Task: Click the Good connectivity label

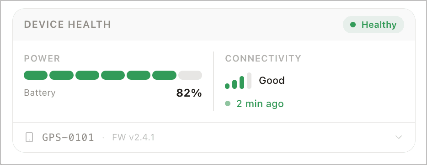Action: [x=272, y=81]
